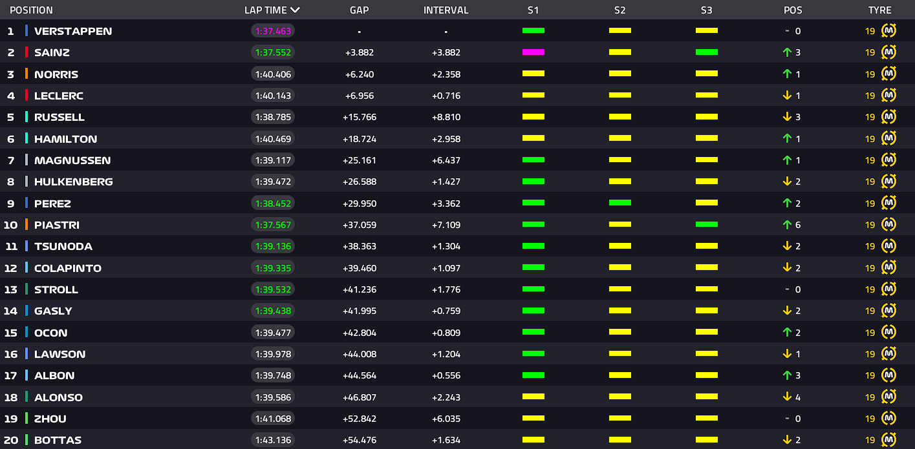Click Perez's green S2 sector bar
This screenshot has height=449, width=915.
point(619,203)
